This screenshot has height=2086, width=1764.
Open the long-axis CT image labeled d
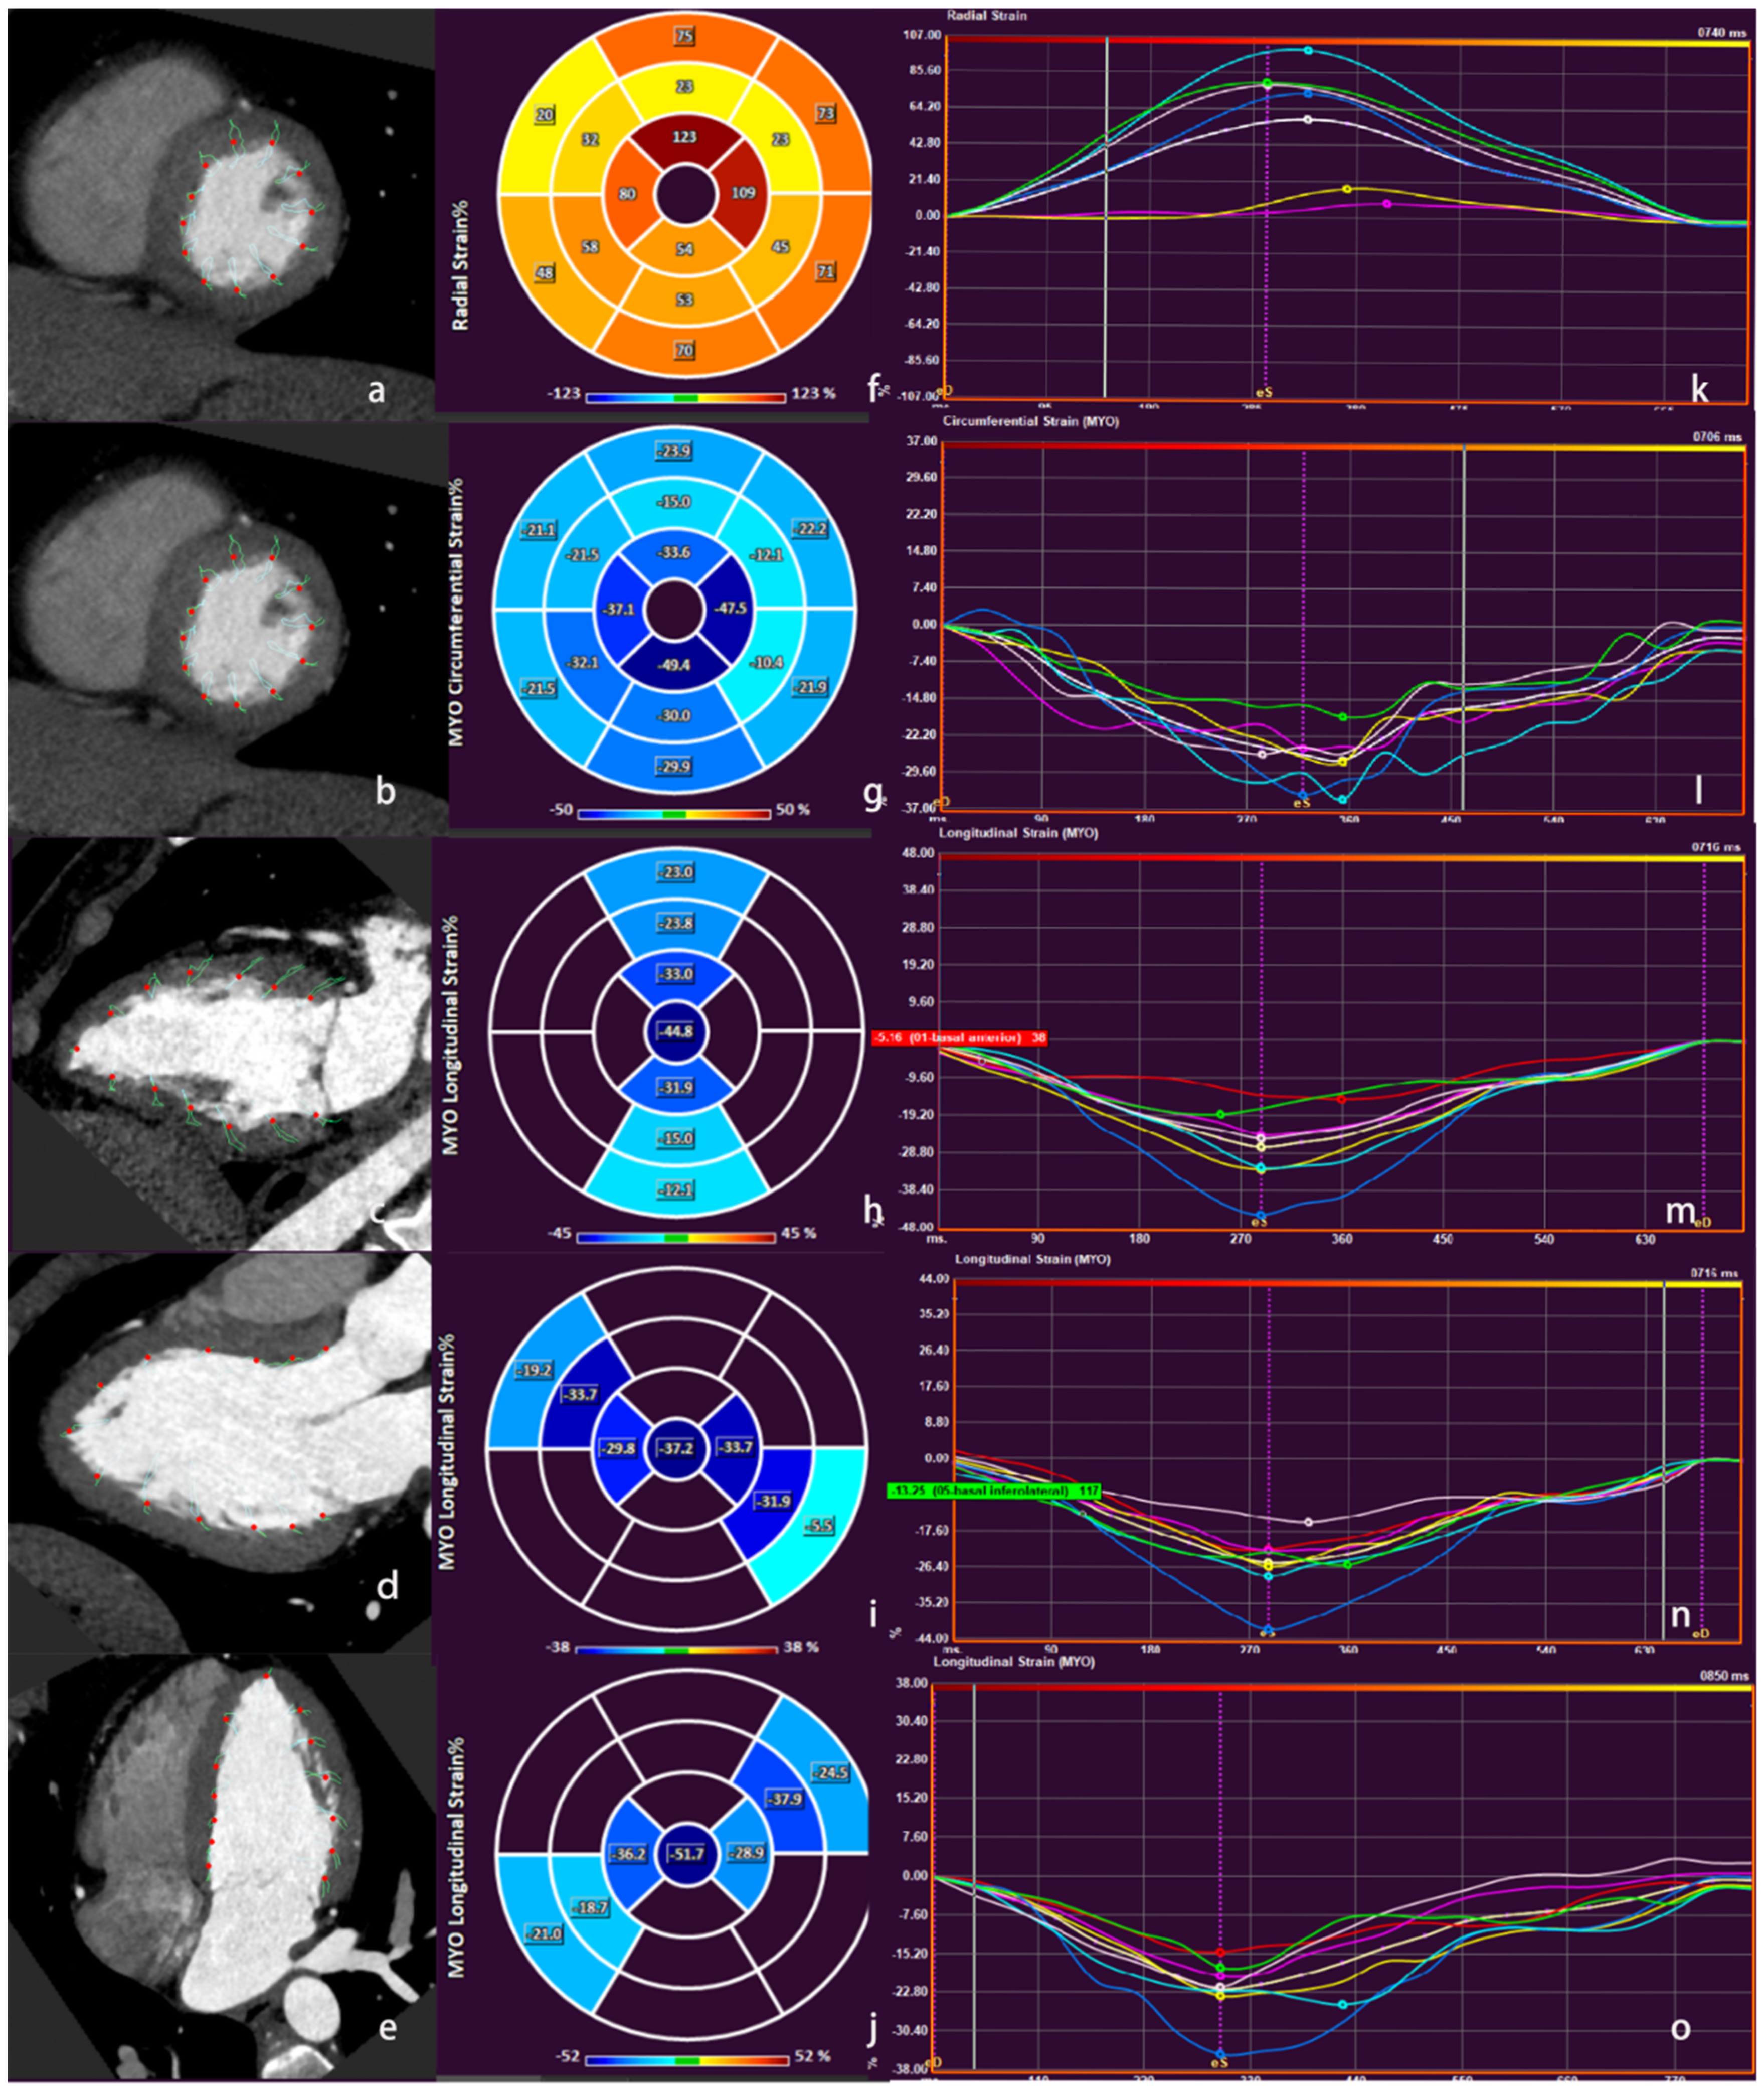(x=220, y=1451)
